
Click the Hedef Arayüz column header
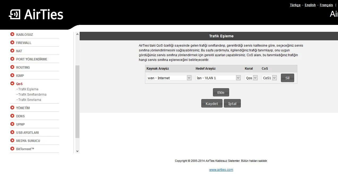pos(206,69)
